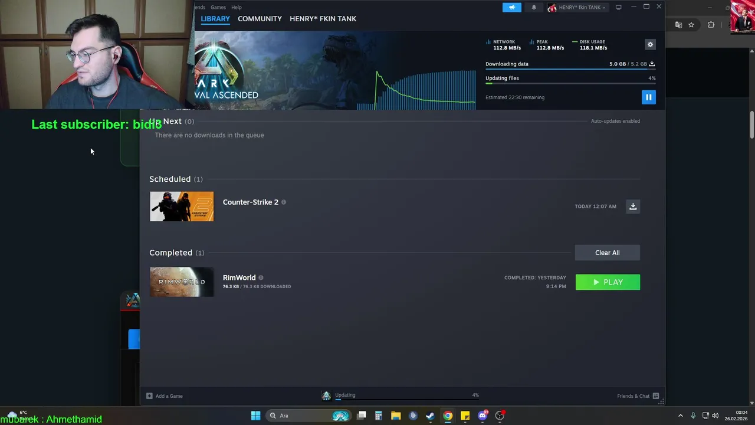Open Calculator from taskbar
This screenshot has height=425, width=755.
[379, 416]
